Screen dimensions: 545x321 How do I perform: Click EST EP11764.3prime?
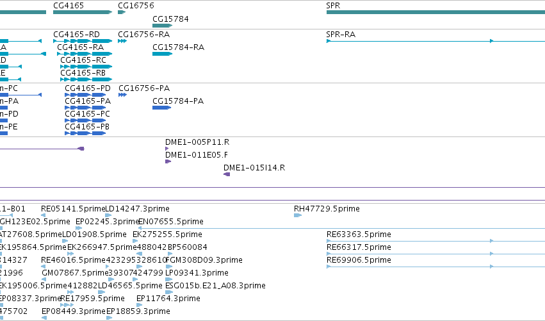(x=168, y=299)
